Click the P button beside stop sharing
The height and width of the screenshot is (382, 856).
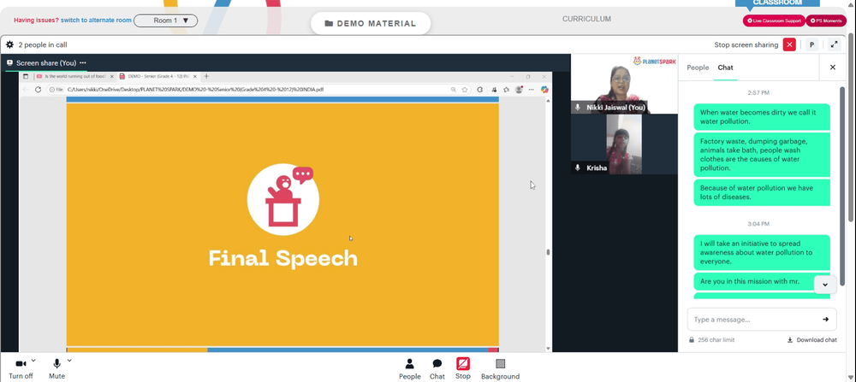point(811,44)
